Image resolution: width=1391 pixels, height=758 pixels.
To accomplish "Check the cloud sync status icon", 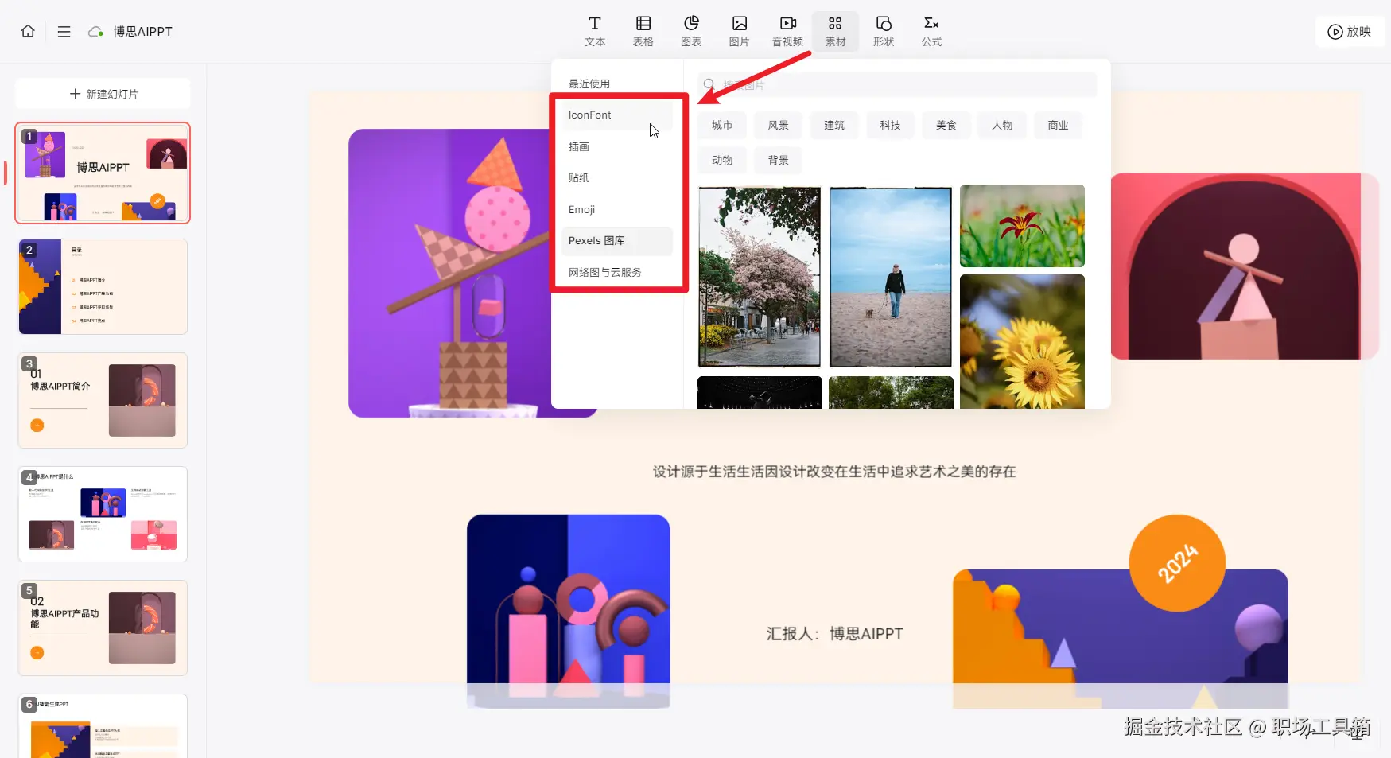I will tap(95, 32).
